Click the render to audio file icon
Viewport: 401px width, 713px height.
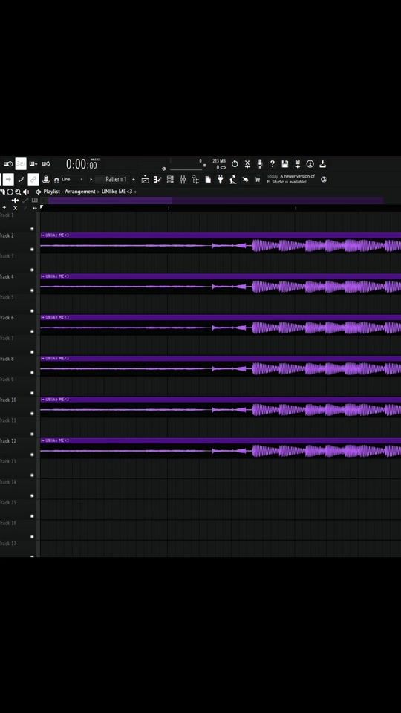(x=297, y=163)
